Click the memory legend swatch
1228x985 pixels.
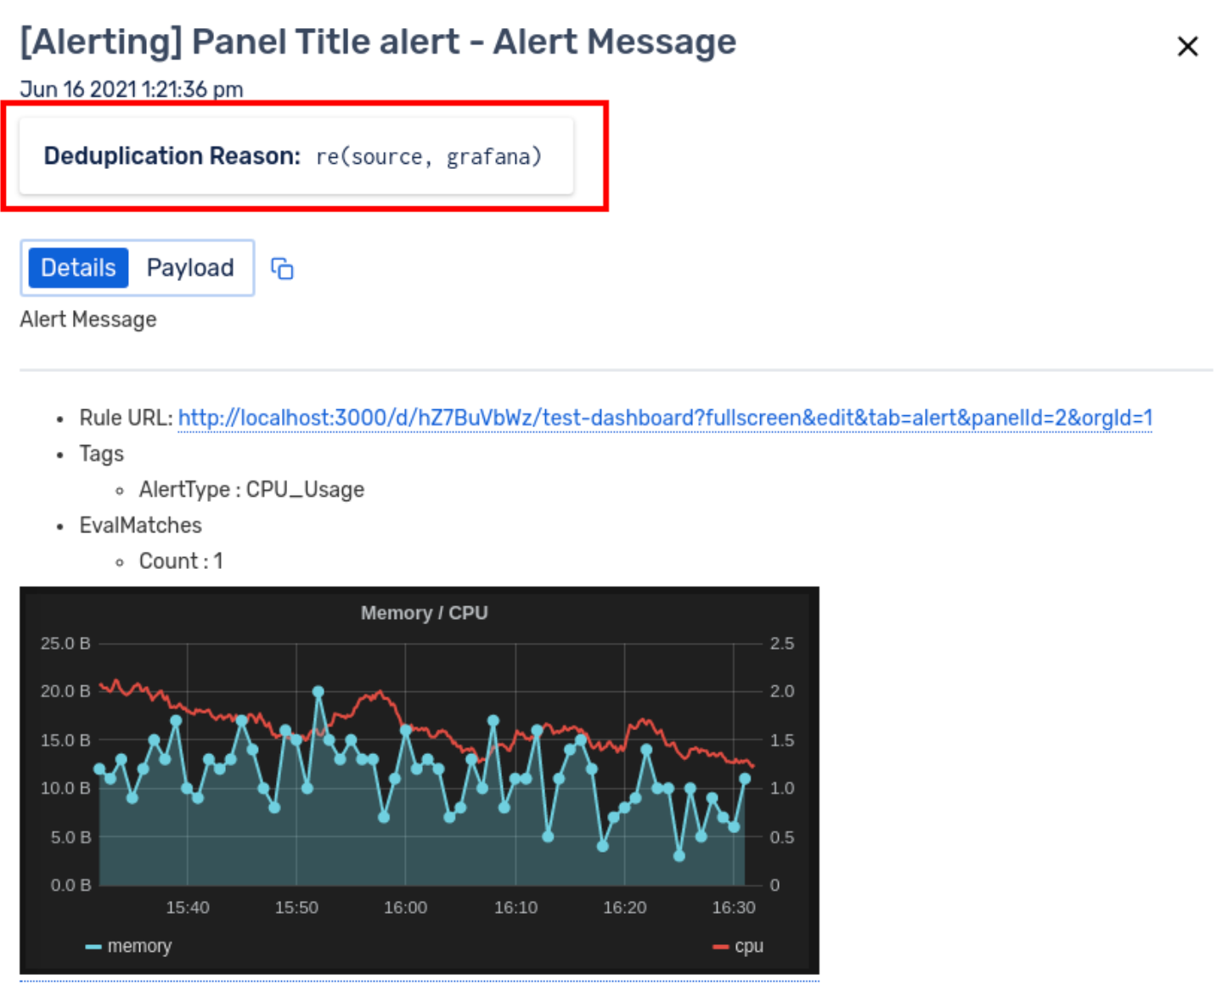93,946
